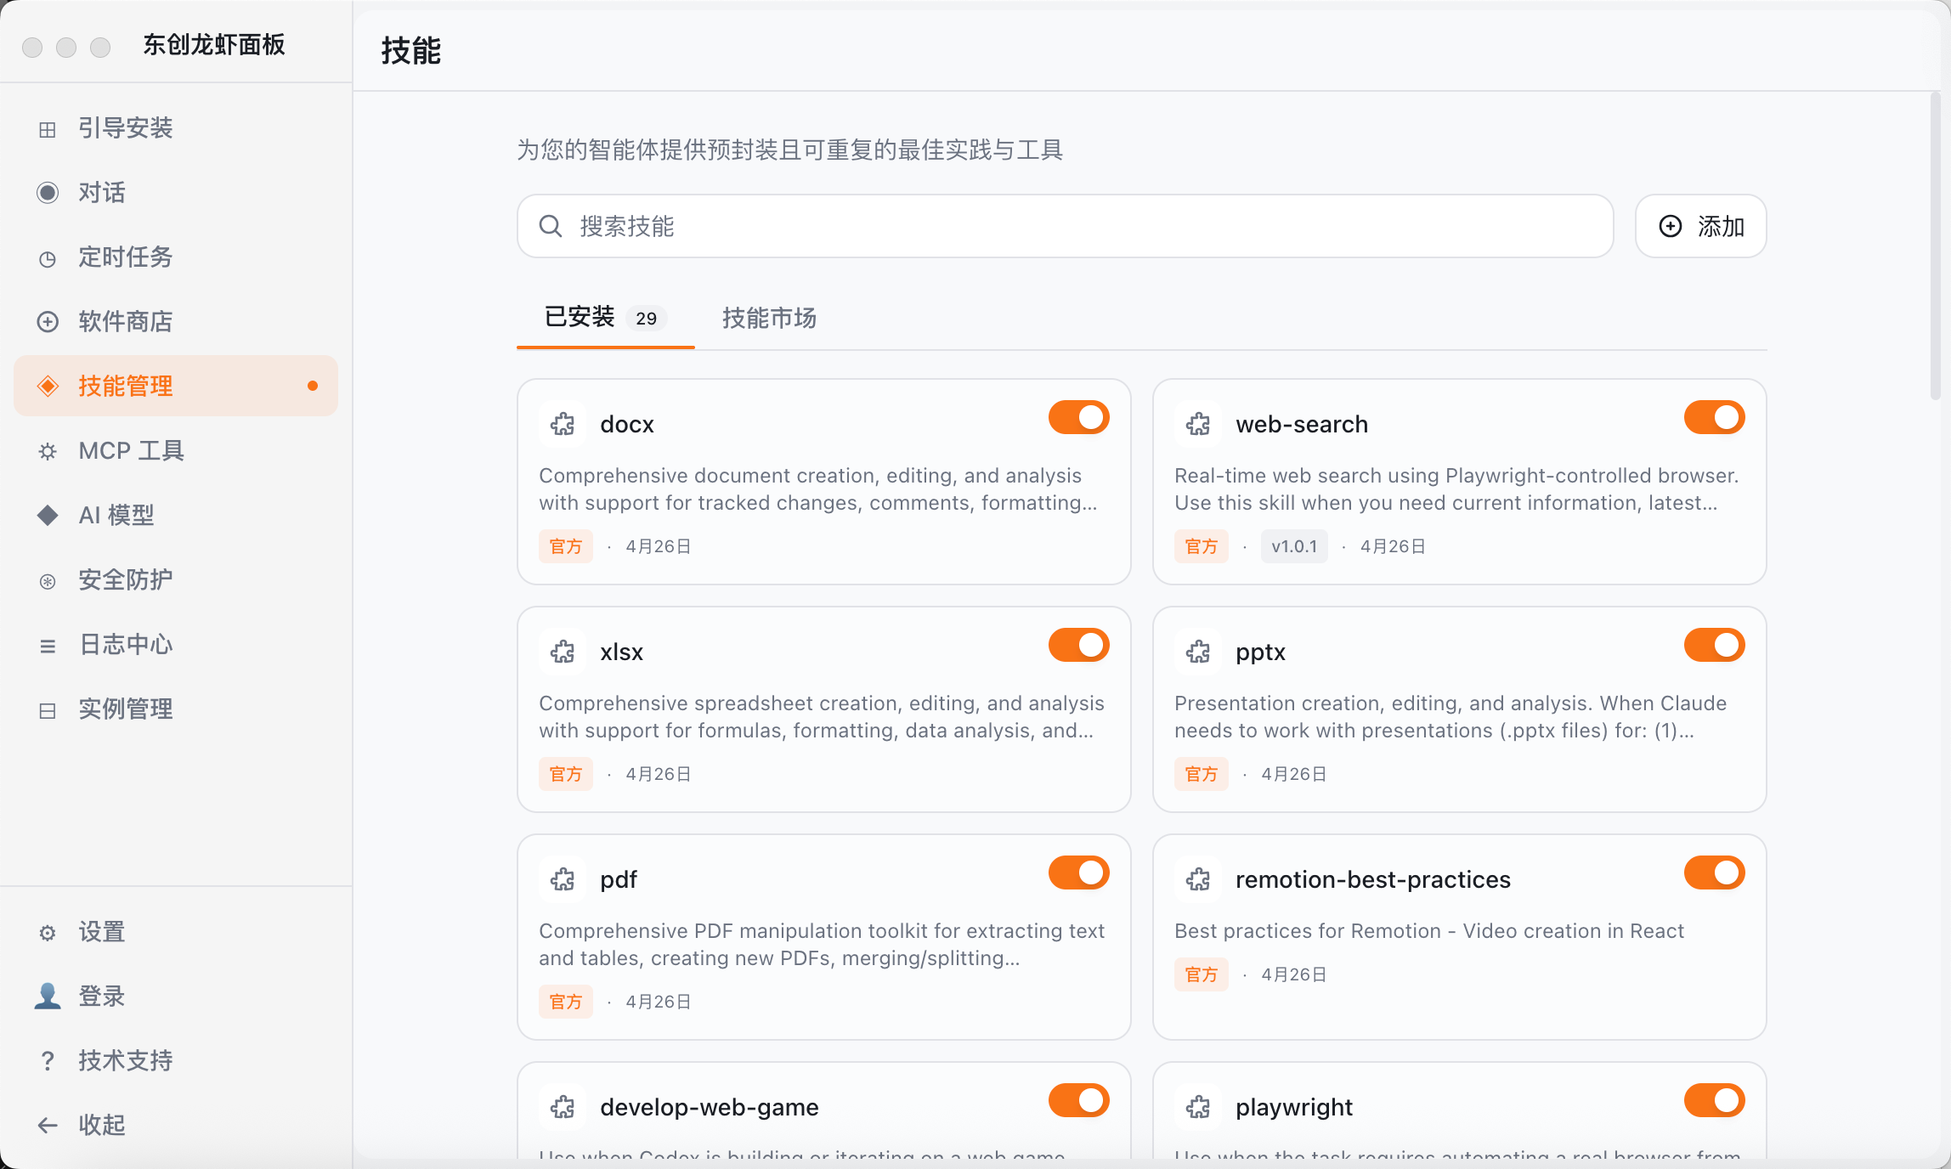Click the develop-web-game title
The image size is (1951, 1169).
(710, 1107)
